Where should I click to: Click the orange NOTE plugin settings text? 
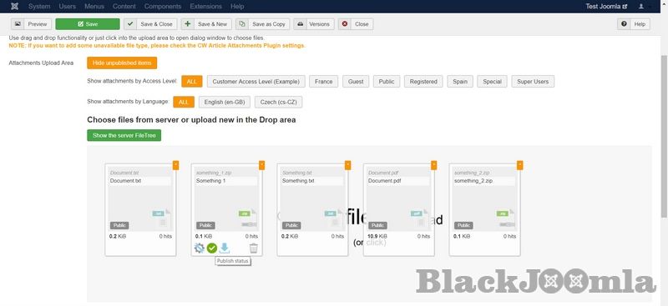[157, 46]
